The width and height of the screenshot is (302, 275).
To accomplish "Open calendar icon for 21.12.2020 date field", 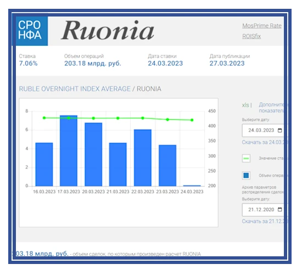I will pos(280,210).
